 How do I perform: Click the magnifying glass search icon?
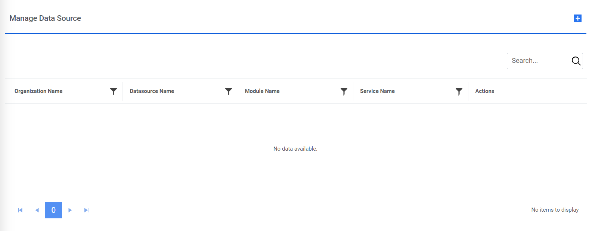[576, 61]
